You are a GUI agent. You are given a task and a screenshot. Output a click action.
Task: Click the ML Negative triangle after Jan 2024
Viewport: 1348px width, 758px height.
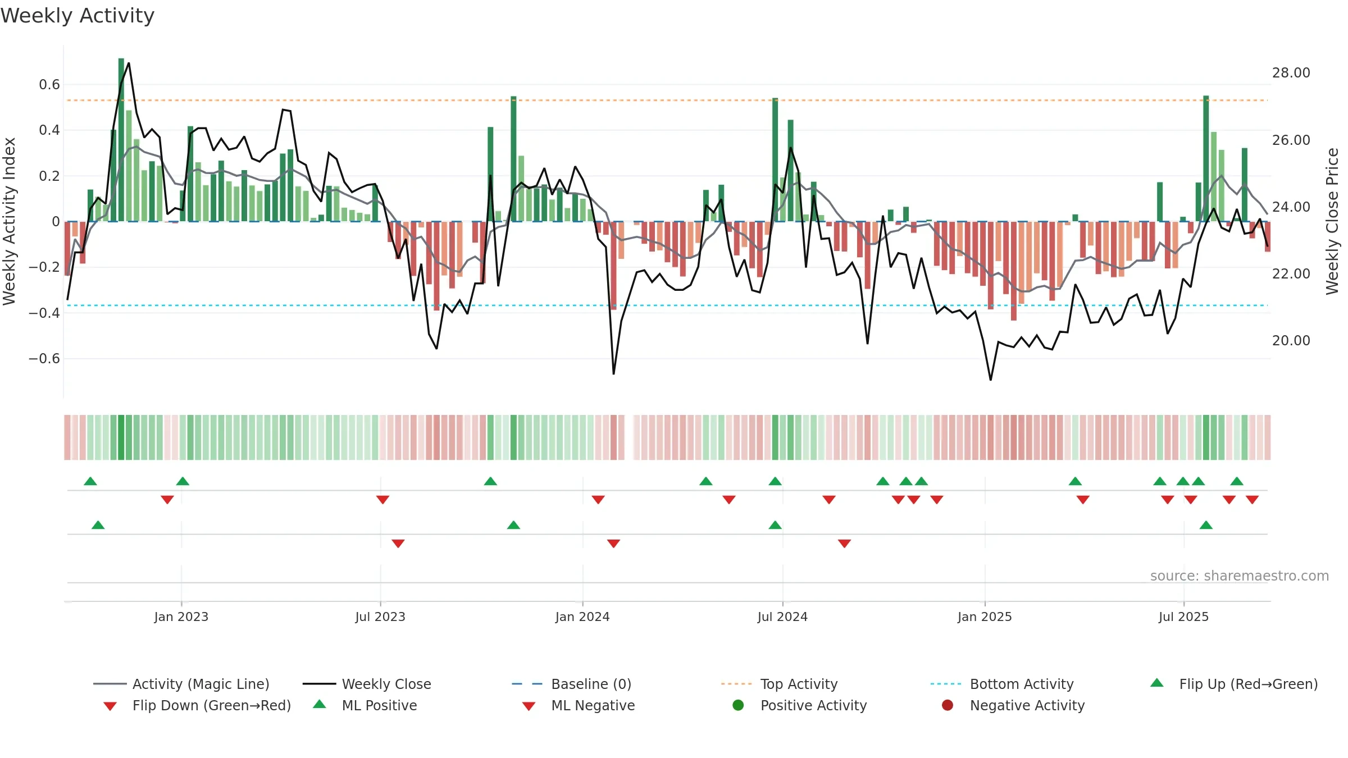coord(613,543)
